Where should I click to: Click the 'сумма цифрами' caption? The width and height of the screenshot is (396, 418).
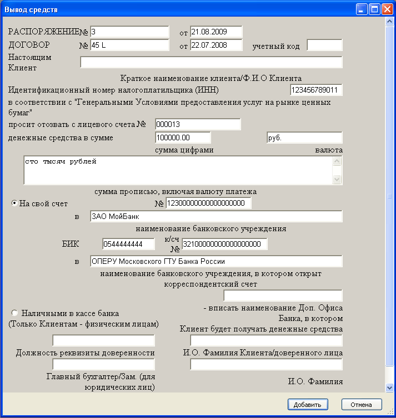184,150
